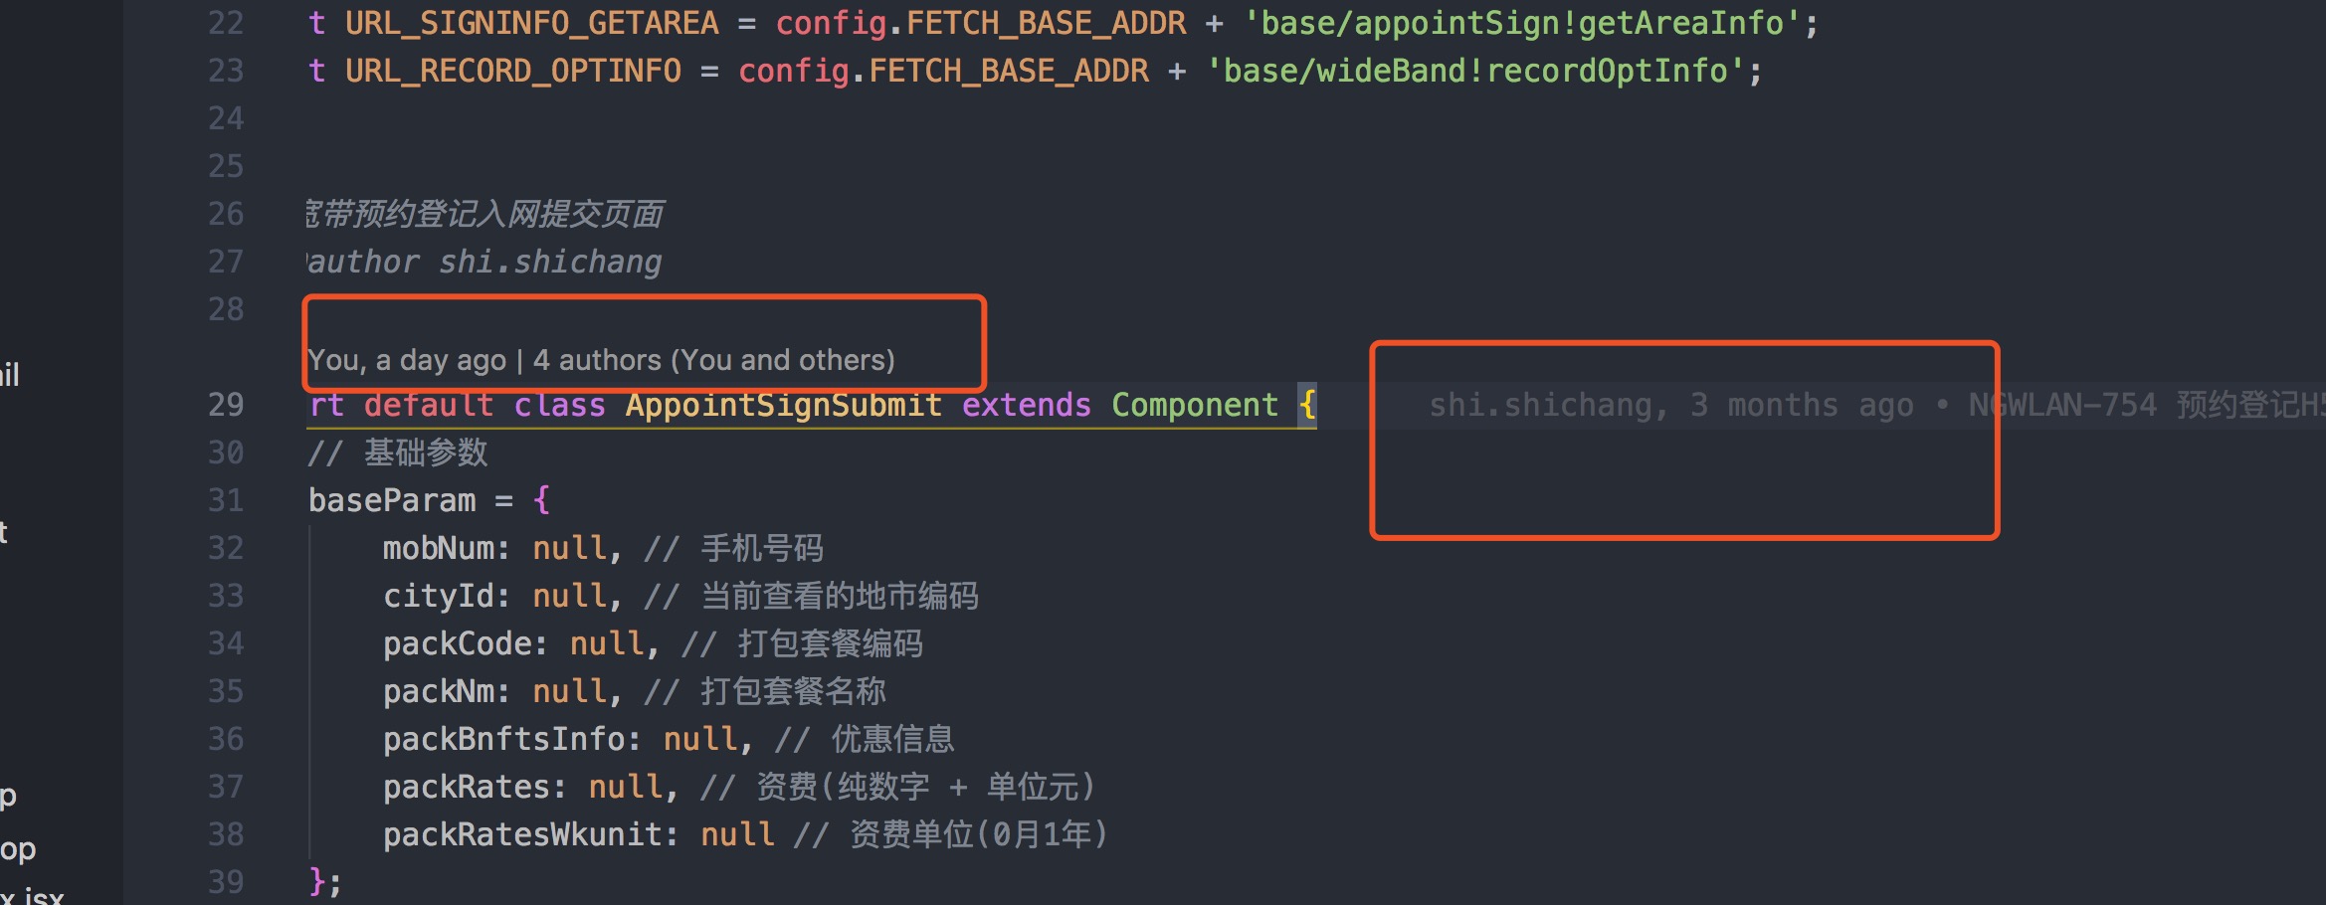Click the packBnftsInfo property
Image resolution: width=2326 pixels, height=905 pixels.
pos(504,739)
